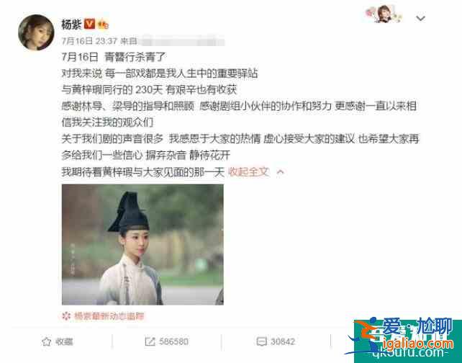Screen dimensions: 462x363
Task: Click the comment bubble icon
Action: (261, 342)
